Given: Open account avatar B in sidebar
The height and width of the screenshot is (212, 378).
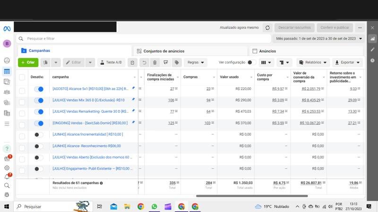Looking at the screenshot, I should tap(7, 43).
